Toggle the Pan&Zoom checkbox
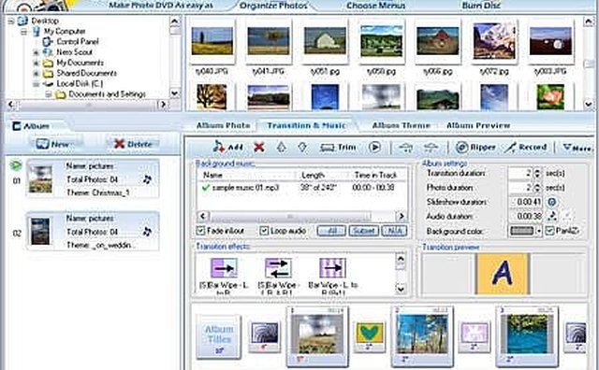Image resolution: width=599 pixels, height=370 pixels. click(x=549, y=231)
